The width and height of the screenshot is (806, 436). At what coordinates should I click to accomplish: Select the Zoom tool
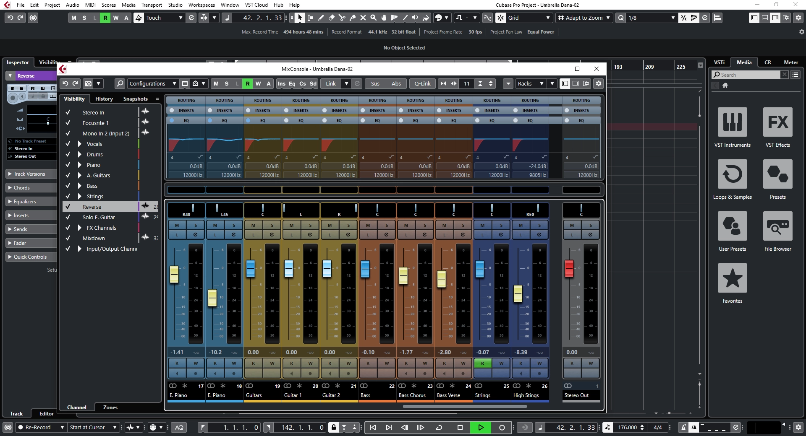pyautogui.click(x=374, y=18)
